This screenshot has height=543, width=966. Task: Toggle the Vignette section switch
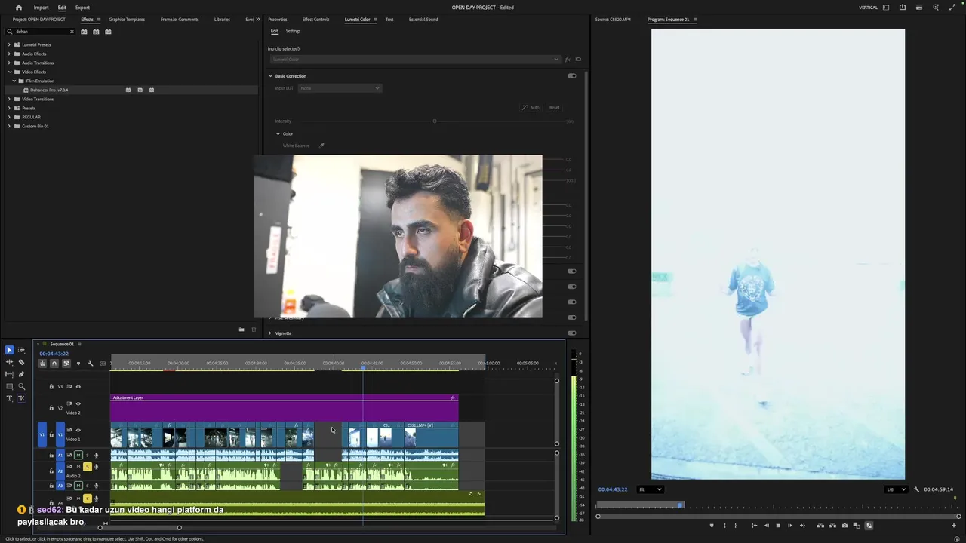(x=571, y=333)
